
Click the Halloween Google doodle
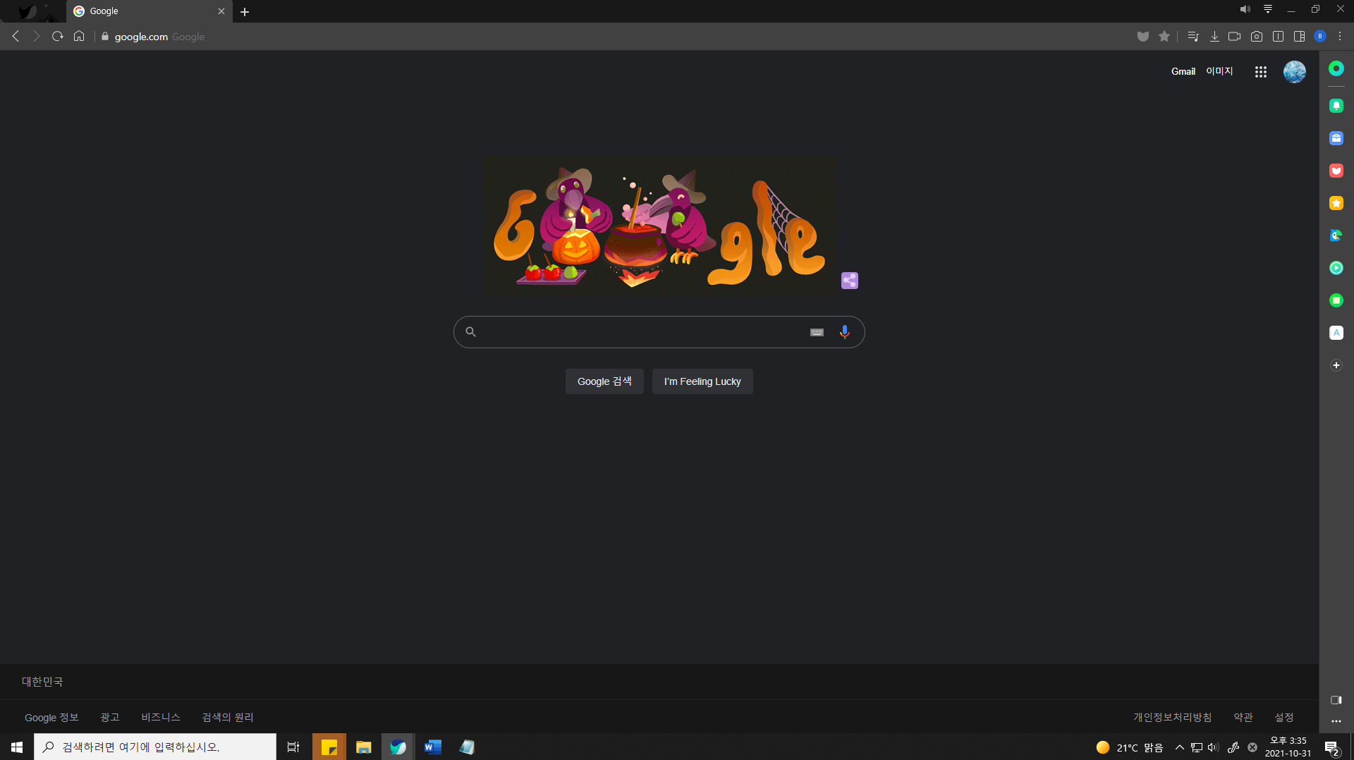click(x=659, y=226)
